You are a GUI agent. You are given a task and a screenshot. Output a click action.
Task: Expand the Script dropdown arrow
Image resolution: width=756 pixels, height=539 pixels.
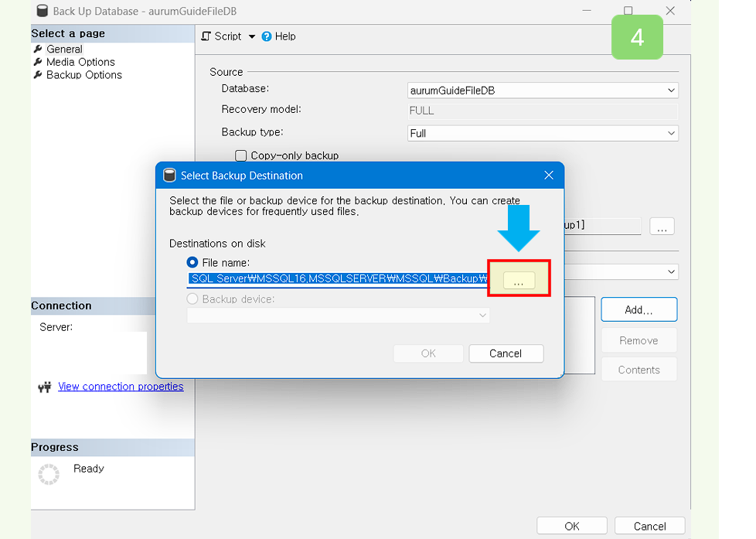pos(252,36)
